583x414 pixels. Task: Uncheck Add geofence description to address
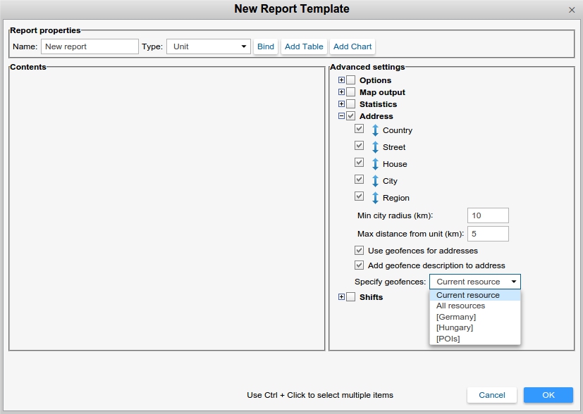[360, 265]
